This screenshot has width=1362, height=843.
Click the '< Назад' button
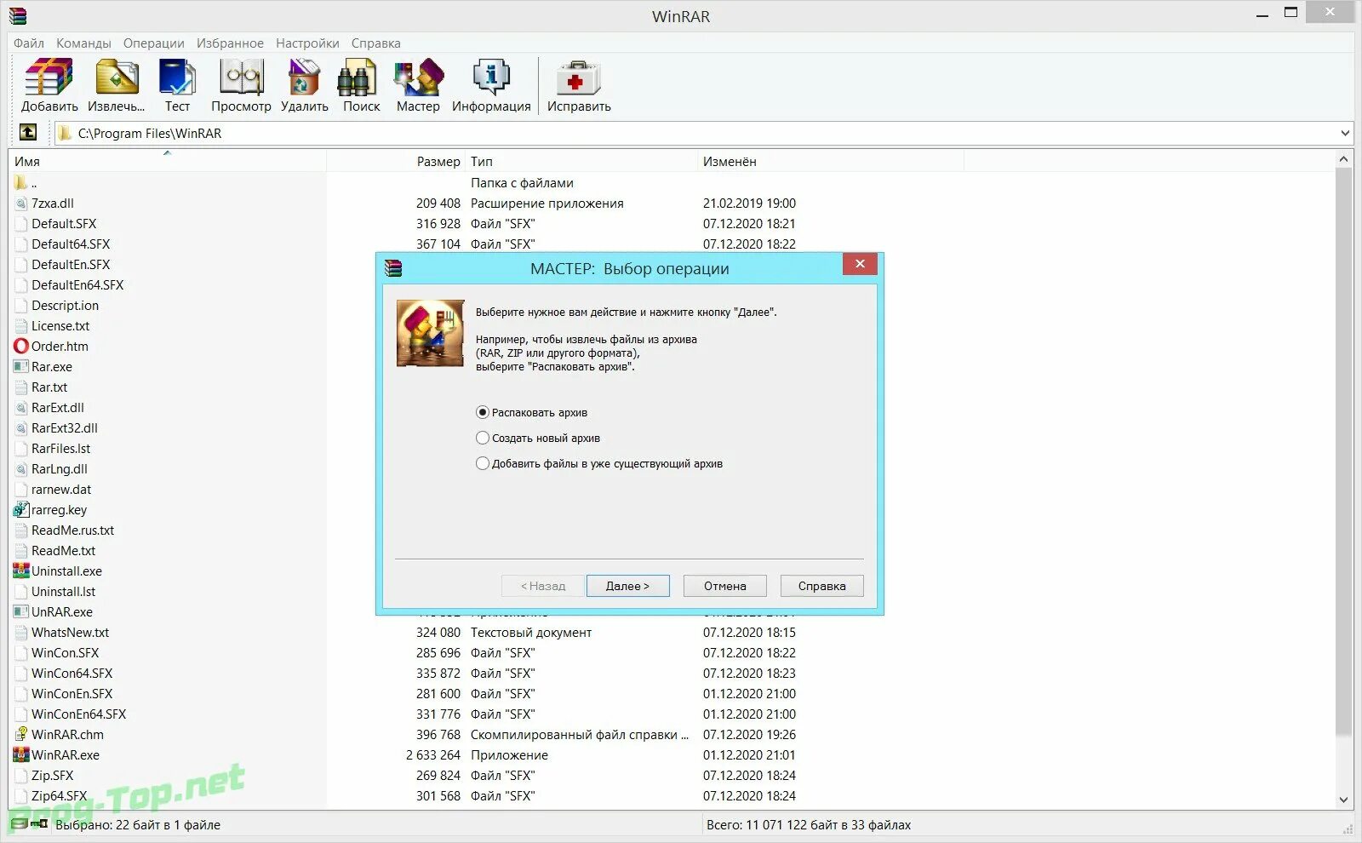pyautogui.click(x=543, y=586)
